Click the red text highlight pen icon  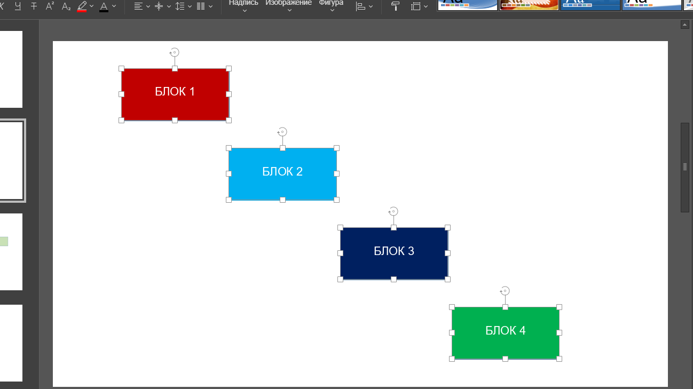pos(82,6)
